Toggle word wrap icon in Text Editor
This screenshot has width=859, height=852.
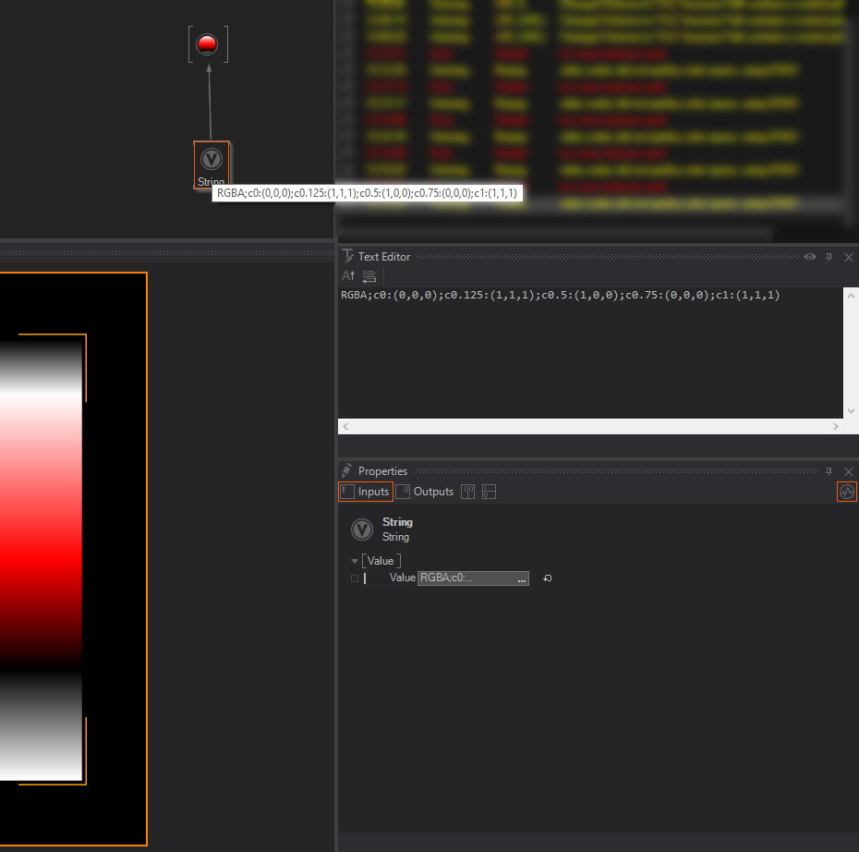(369, 276)
